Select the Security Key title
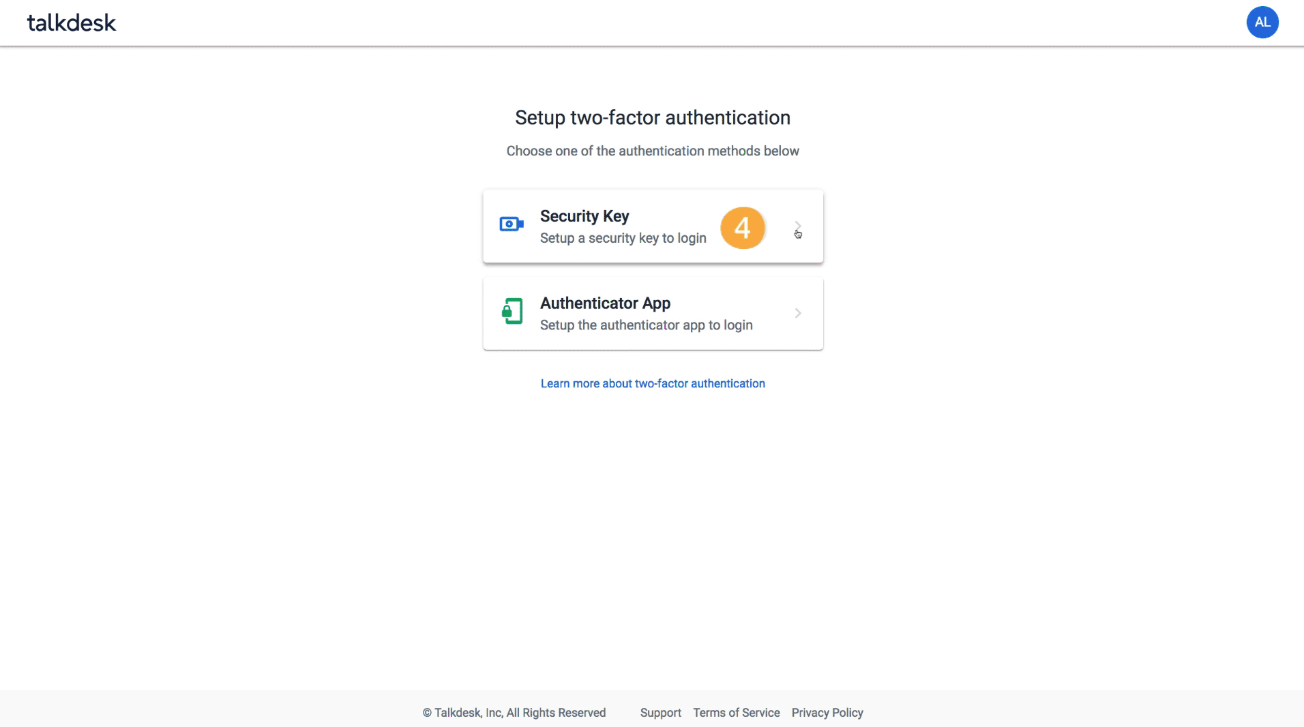1304x727 pixels. pyautogui.click(x=584, y=216)
